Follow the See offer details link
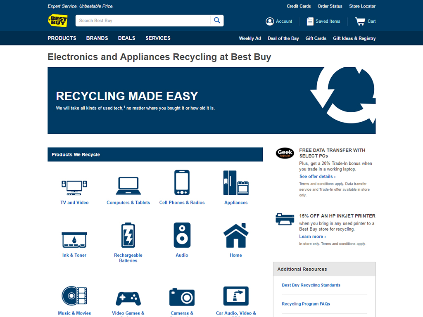423x317 pixels. point(317,176)
